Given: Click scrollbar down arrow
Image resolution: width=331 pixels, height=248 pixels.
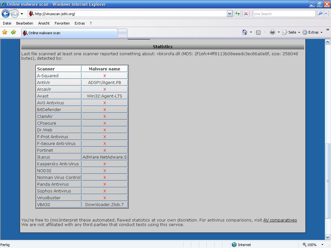Looking at the screenshot, I should (328, 237).
